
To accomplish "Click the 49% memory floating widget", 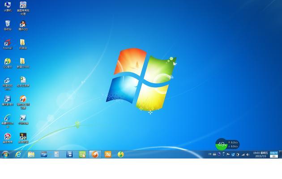I will coord(221,144).
